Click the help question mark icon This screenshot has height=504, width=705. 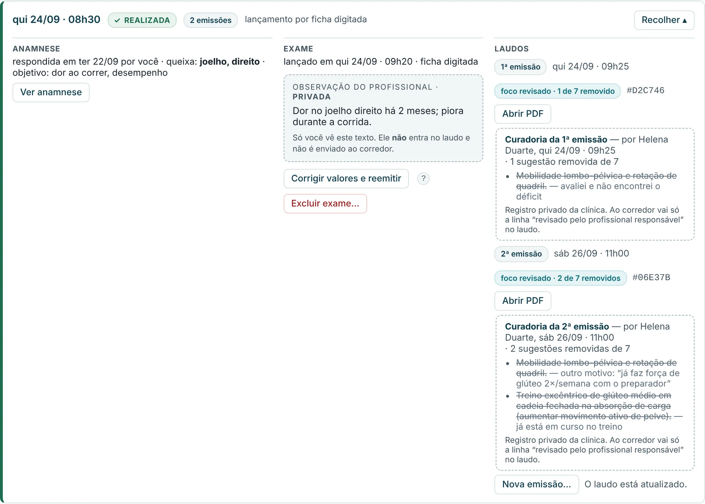click(423, 179)
